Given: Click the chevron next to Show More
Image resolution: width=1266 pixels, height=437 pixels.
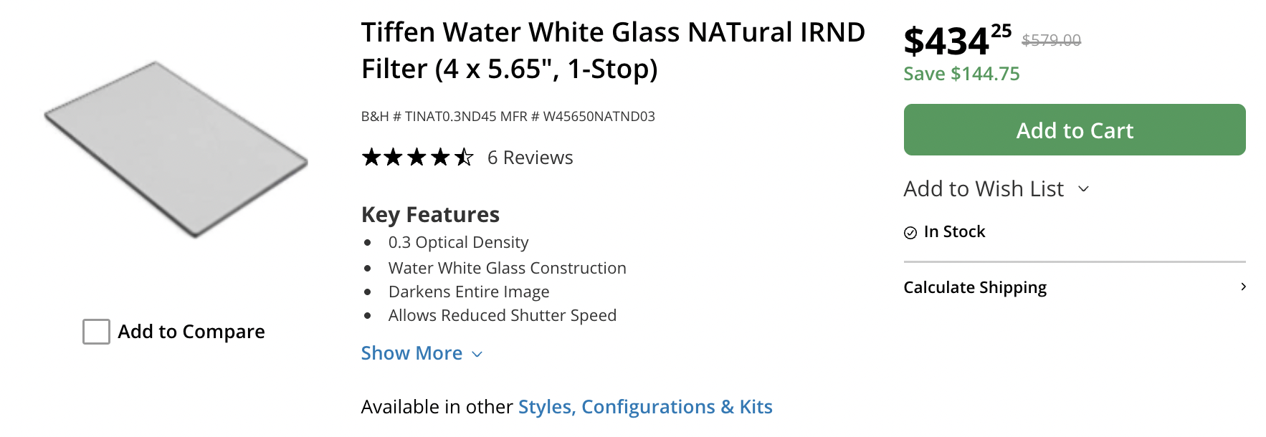Looking at the screenshot, I should 477,354.
